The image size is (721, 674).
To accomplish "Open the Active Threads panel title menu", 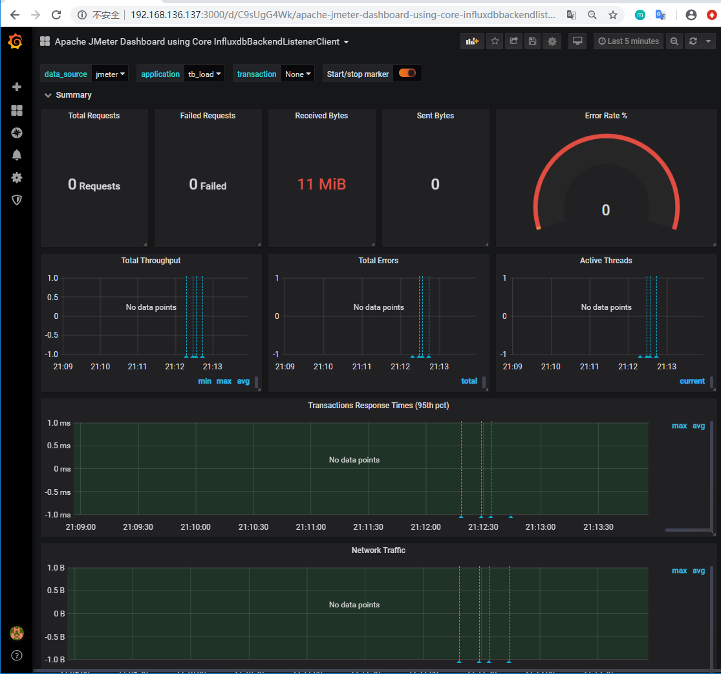I will (606, 261).
